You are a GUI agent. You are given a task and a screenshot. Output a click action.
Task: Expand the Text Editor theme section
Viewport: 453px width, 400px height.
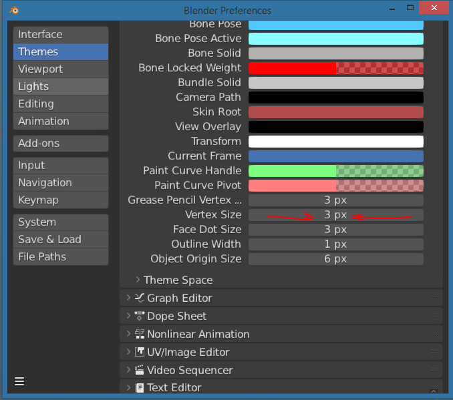(x=128, y=387)
